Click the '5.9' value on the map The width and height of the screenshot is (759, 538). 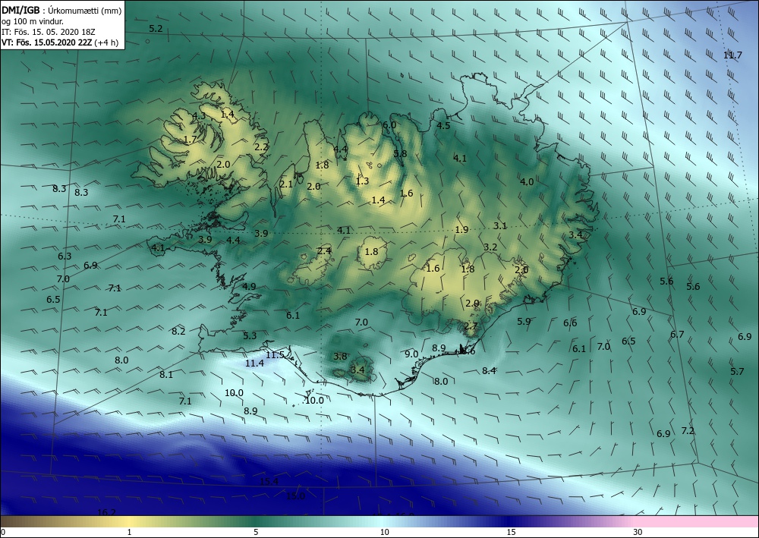524,321
